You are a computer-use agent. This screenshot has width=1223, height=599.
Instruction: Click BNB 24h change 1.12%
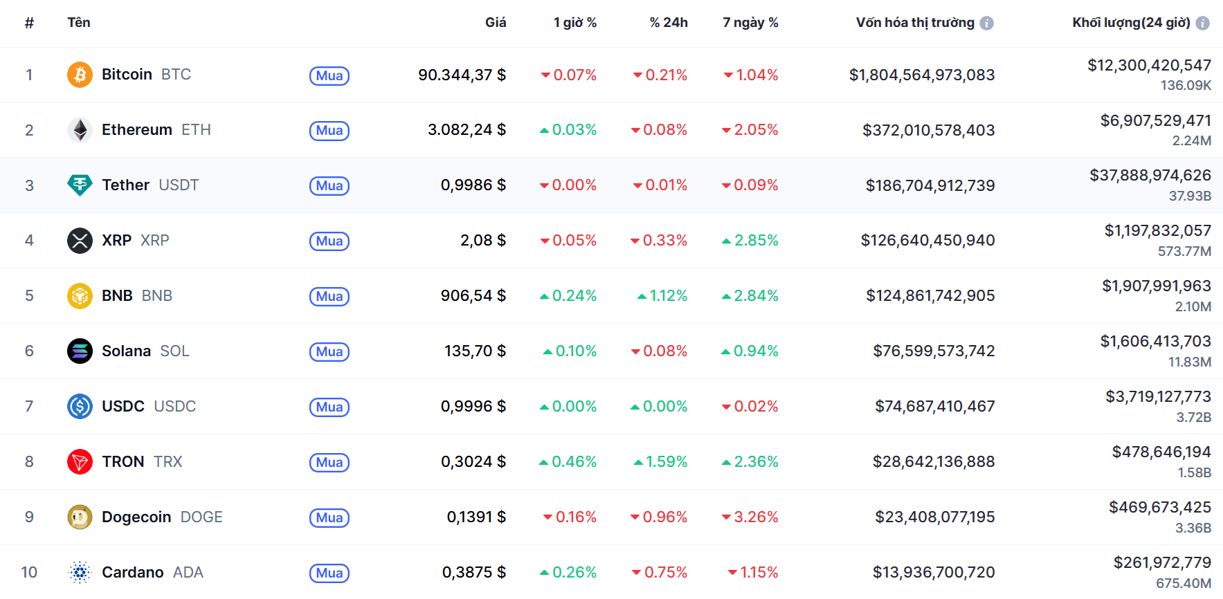(662, 295)
